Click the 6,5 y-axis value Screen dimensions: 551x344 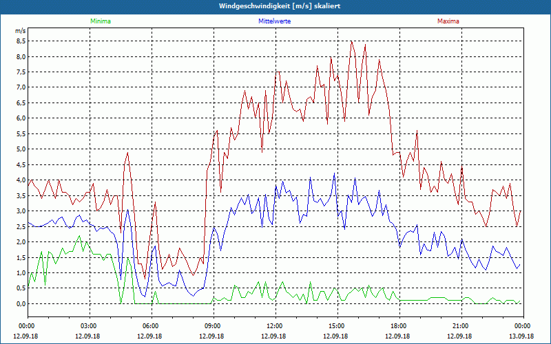pyautogui.click(x=21, y=103)
